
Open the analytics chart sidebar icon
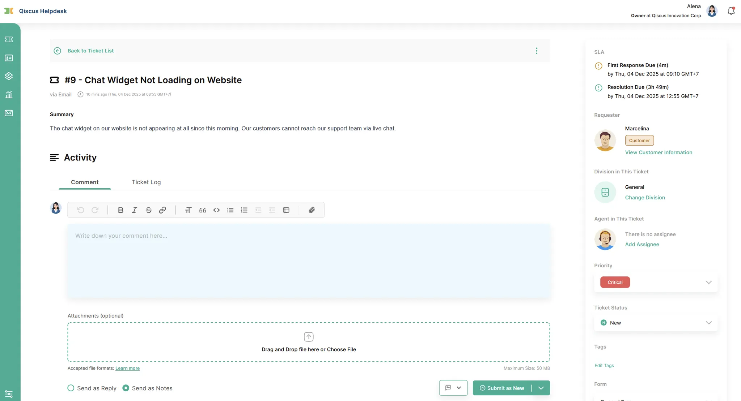coord(9,95)
